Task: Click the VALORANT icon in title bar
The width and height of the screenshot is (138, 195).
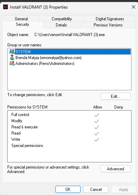Action: point(6,7)
